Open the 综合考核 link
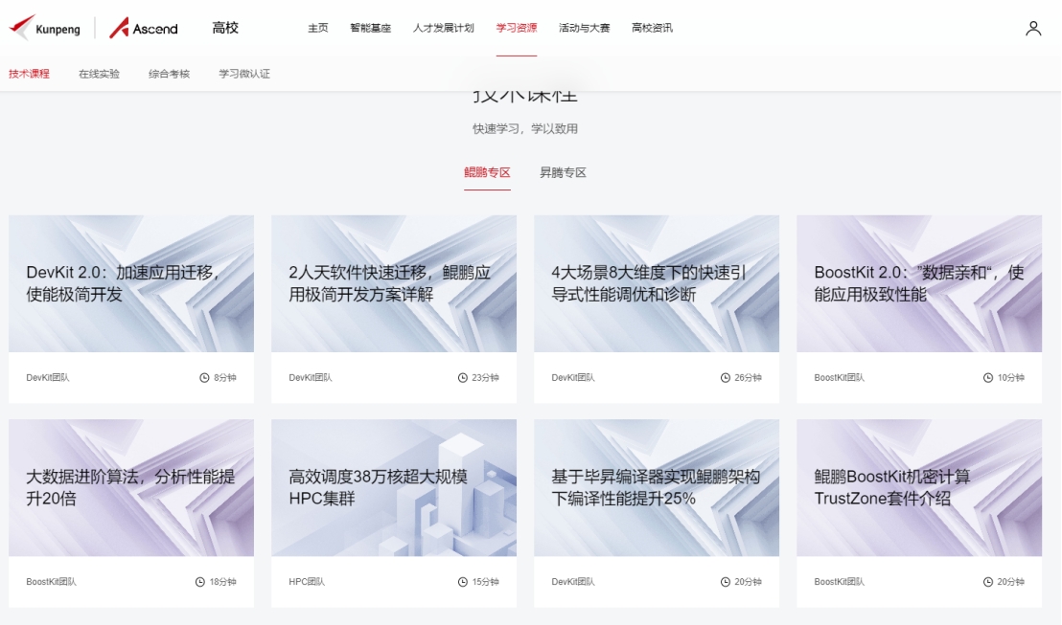The image size is (1062, 625). (x=169, y=74)
